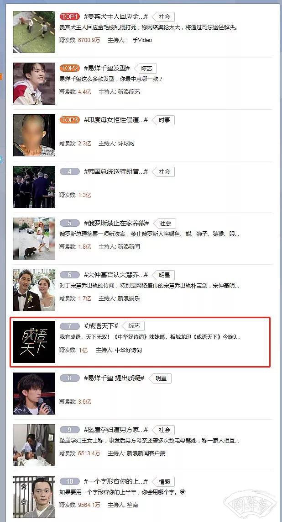Image resolution: width=282 pixels, height=522 pixels.
Task: Click the 情感 tag on rank 10 topic
Action: click(x=164, y=482)
